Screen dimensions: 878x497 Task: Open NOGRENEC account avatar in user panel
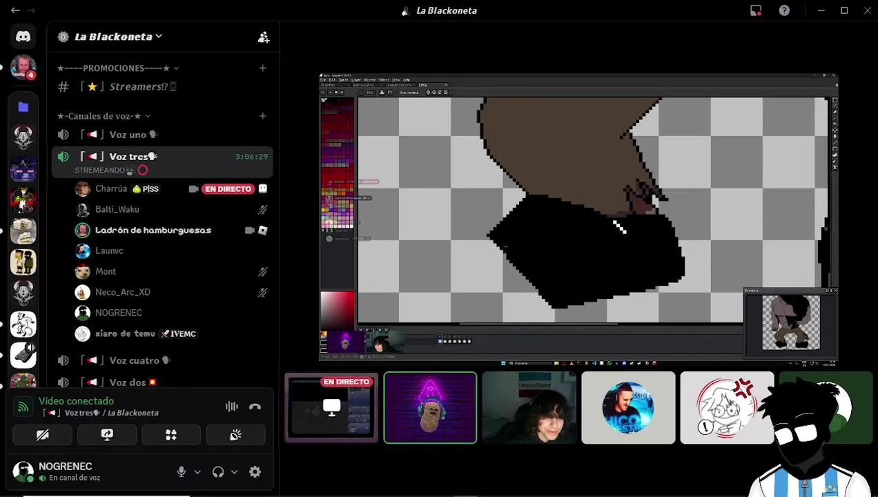[x=23, y=471]
